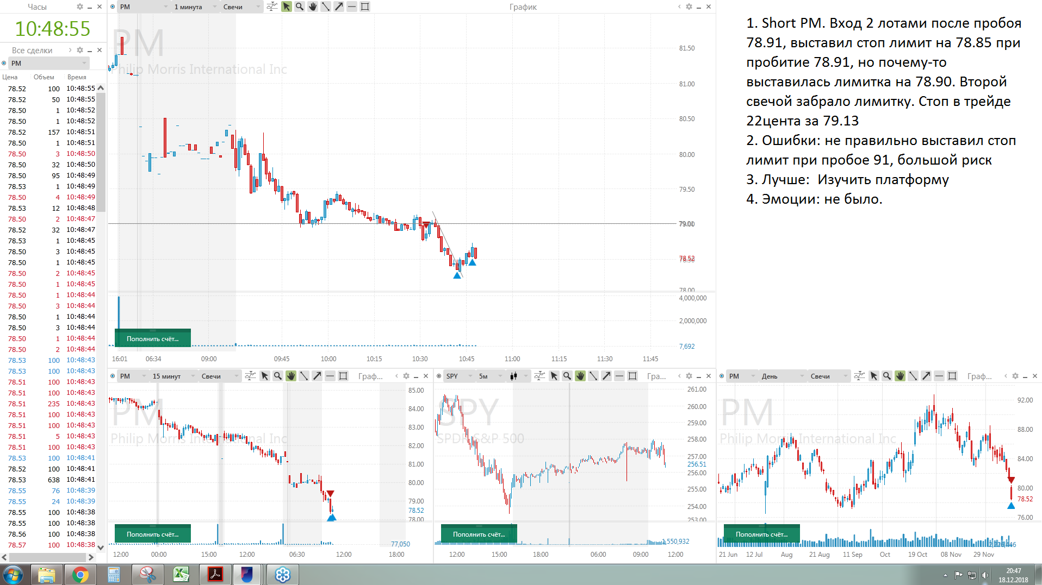Open Свечи chart type dropdown in main chart
This screenshot has height=585, width=1042.
pos(241,7)
